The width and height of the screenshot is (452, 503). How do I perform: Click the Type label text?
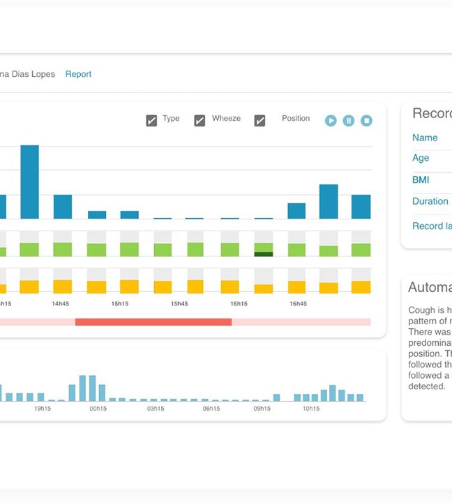pyautogui.click(x=171, y=118)
